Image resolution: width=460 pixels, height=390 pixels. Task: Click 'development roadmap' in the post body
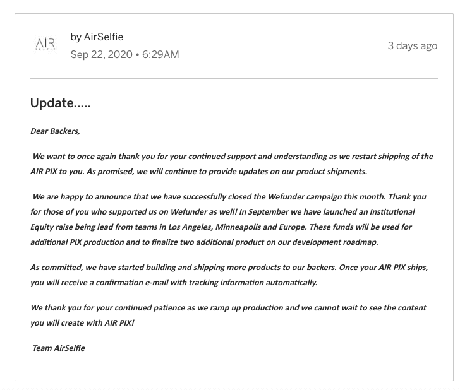click(335, 242)
